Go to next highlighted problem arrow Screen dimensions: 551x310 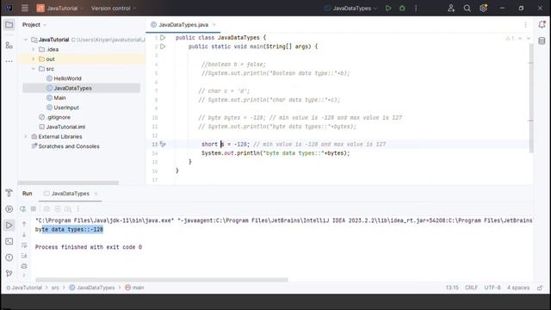[529, 38]
